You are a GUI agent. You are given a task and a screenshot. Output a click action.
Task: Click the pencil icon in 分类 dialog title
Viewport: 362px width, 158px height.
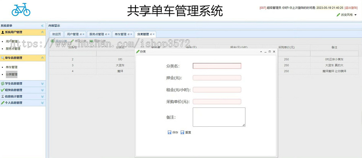coord(138,52)
